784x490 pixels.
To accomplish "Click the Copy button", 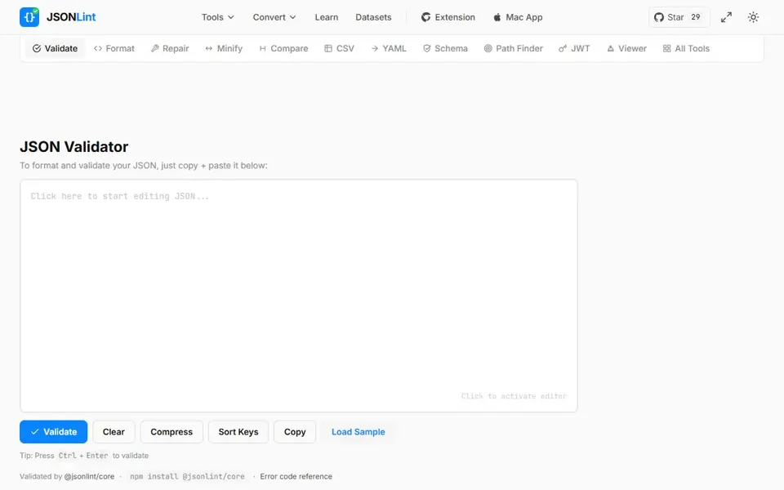I will click(295, 431).
